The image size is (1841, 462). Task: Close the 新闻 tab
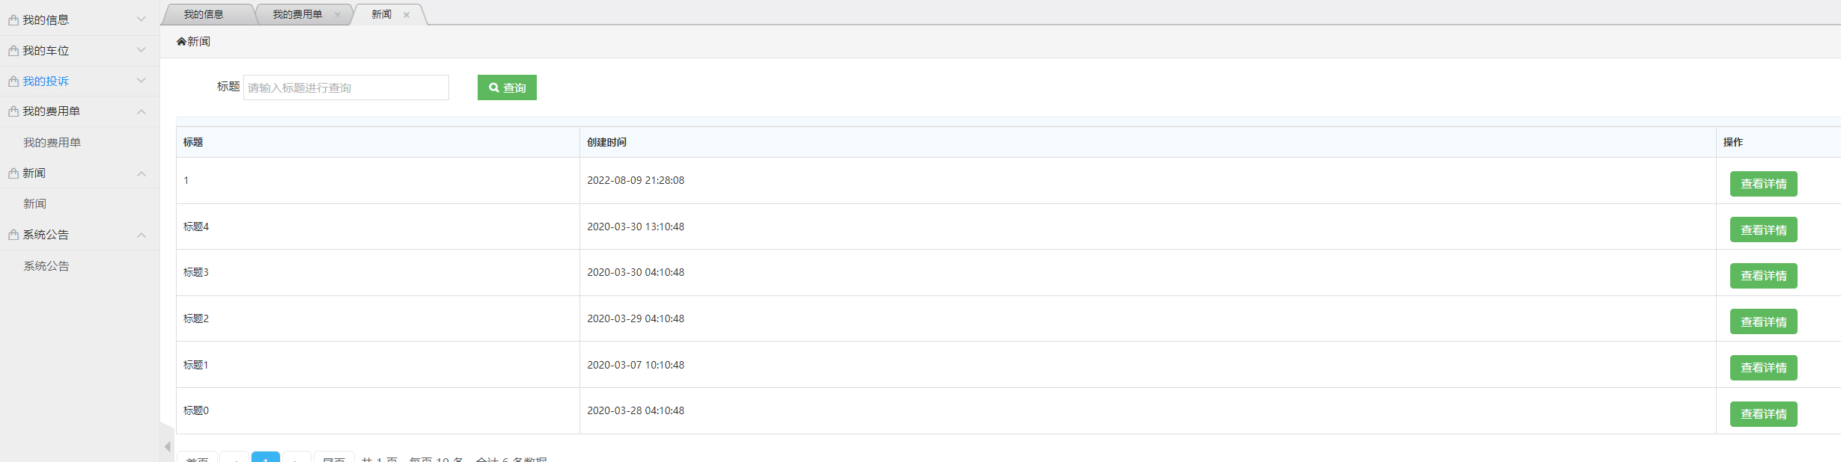(x=407, y=15)
